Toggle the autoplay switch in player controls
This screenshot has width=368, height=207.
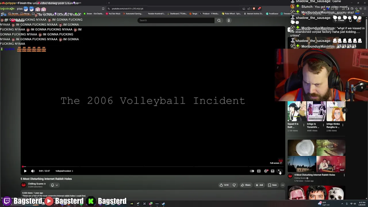pos(252,171)
